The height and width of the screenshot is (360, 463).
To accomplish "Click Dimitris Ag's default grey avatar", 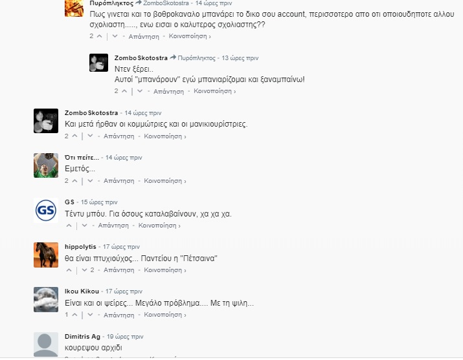I will click(45, 344).
